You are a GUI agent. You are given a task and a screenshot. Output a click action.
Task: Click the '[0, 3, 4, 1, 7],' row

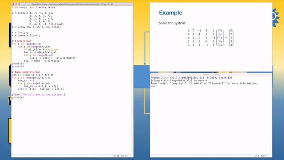tap(40, 16)
